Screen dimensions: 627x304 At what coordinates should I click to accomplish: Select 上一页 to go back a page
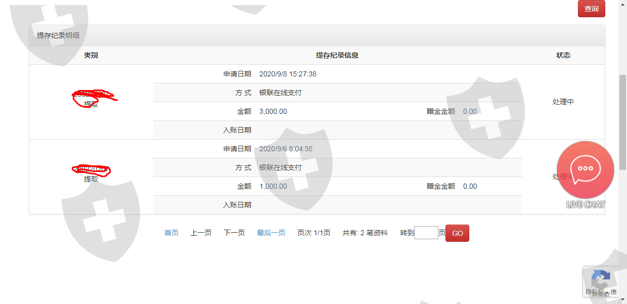201,233
